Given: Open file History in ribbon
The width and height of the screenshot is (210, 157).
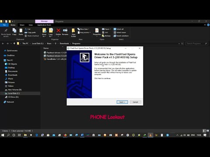Looking at the screenshot, I should point(106,36).
